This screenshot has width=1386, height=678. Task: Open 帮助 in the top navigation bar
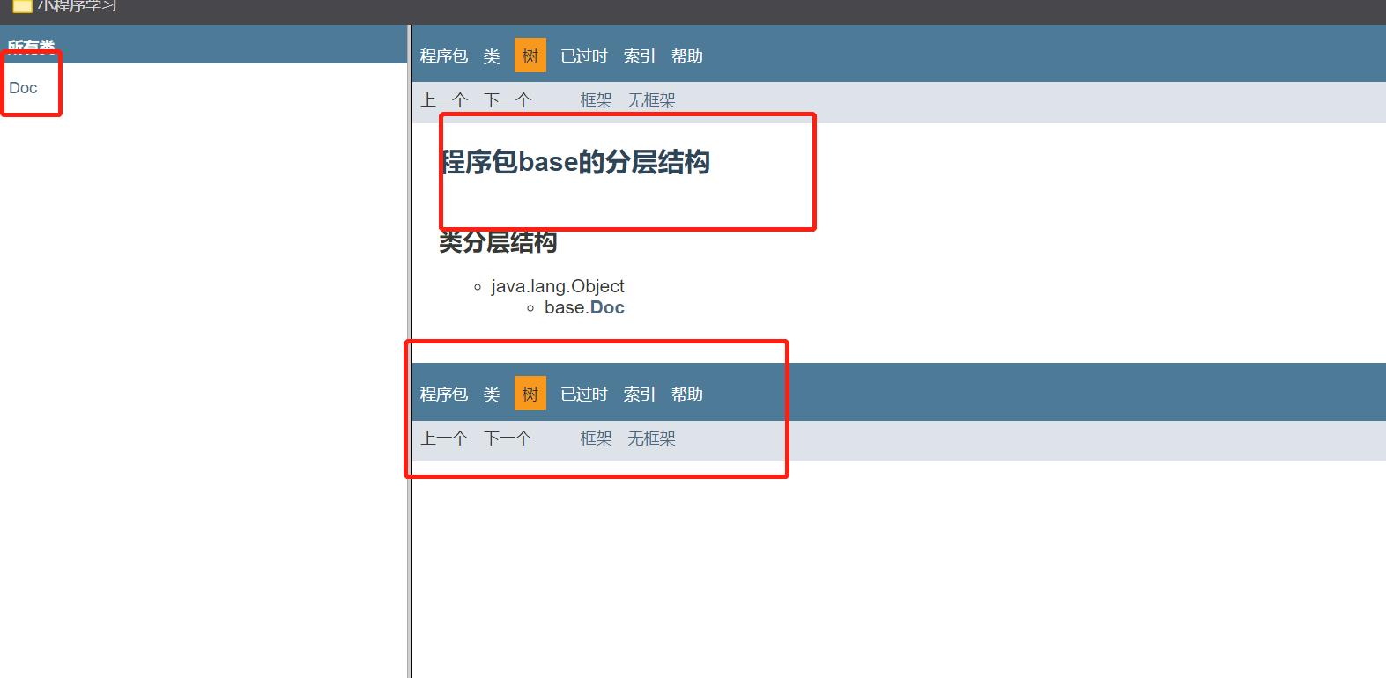pyautogui.click(x=687, y=56)
